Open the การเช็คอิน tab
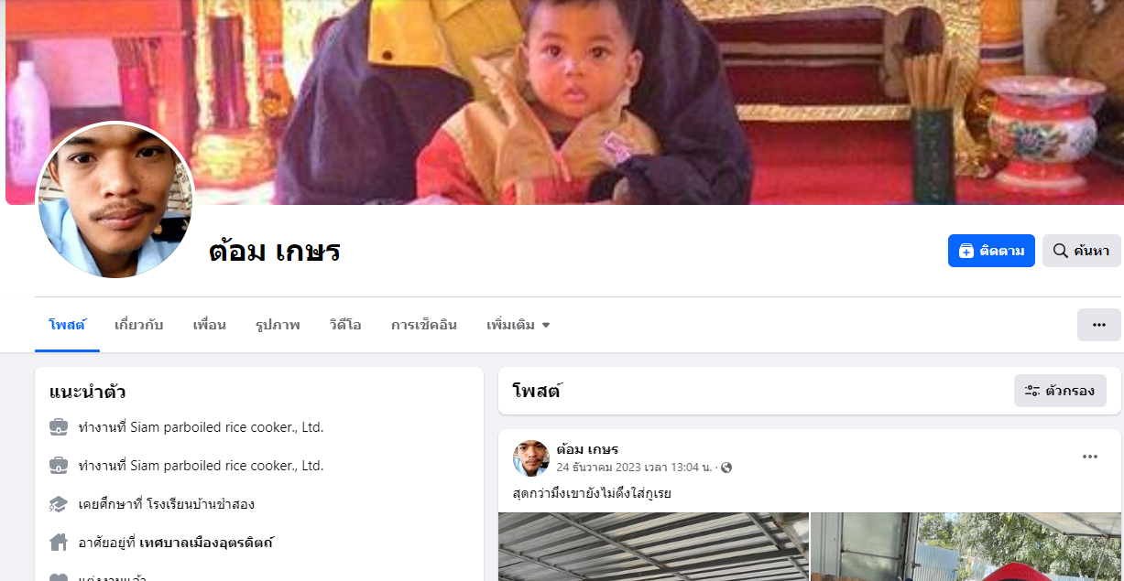Screen dimensions: 1124x581 pyautogui.click(x=423, y=325)
